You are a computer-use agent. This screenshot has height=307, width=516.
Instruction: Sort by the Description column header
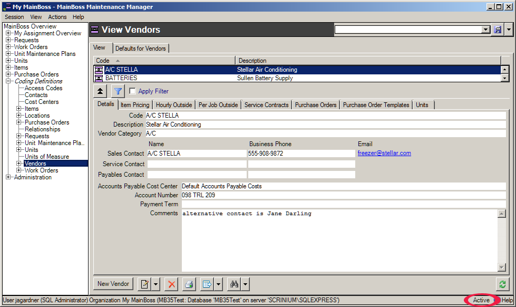(368, 61)
